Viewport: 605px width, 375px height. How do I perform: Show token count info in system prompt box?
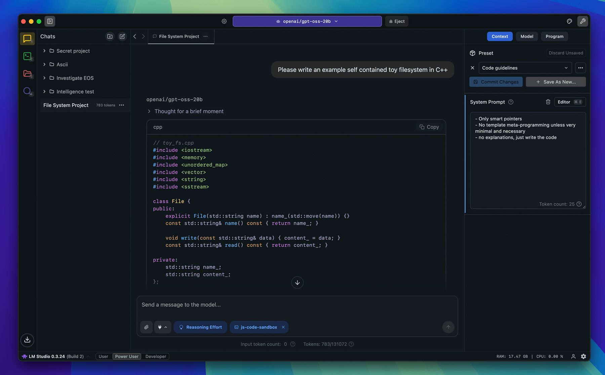click(579, 204)
